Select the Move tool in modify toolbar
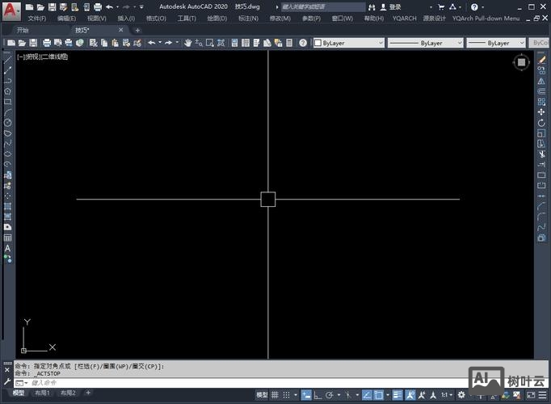 [x=541, y=112]
